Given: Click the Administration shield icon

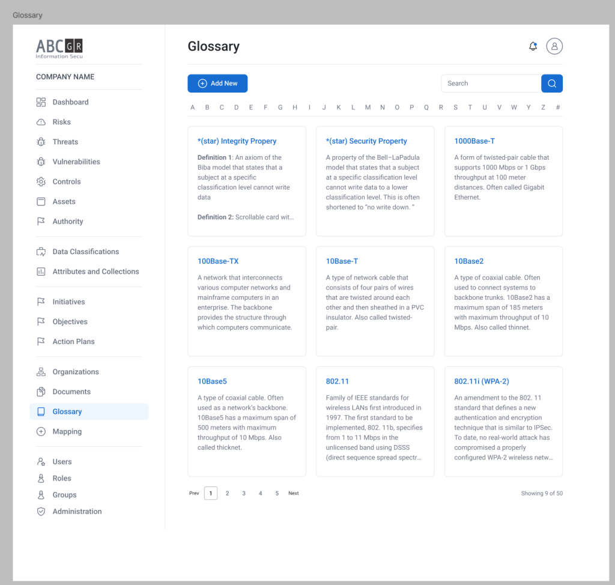Looking at the screenshot, I should [x=41, y=512].
